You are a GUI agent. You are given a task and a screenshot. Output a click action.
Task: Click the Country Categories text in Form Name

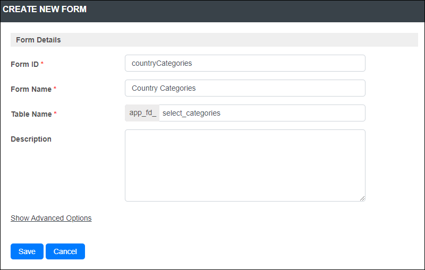[164, 88]
